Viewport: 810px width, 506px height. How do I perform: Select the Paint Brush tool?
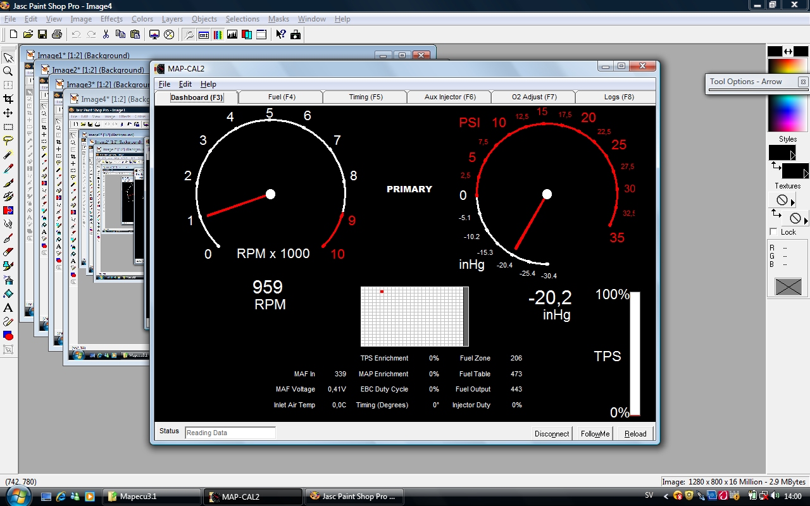[8, 182]
